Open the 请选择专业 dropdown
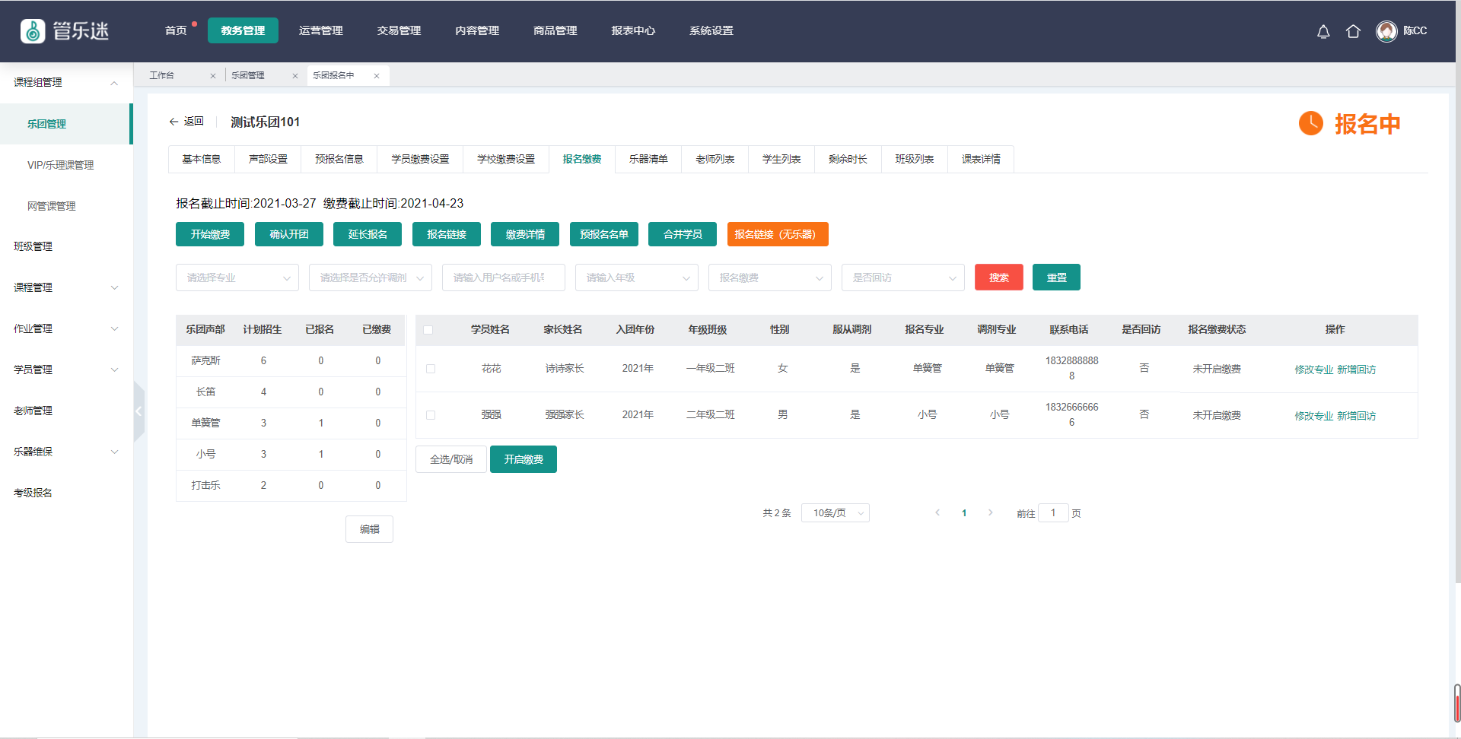 [x=237, y=278]
